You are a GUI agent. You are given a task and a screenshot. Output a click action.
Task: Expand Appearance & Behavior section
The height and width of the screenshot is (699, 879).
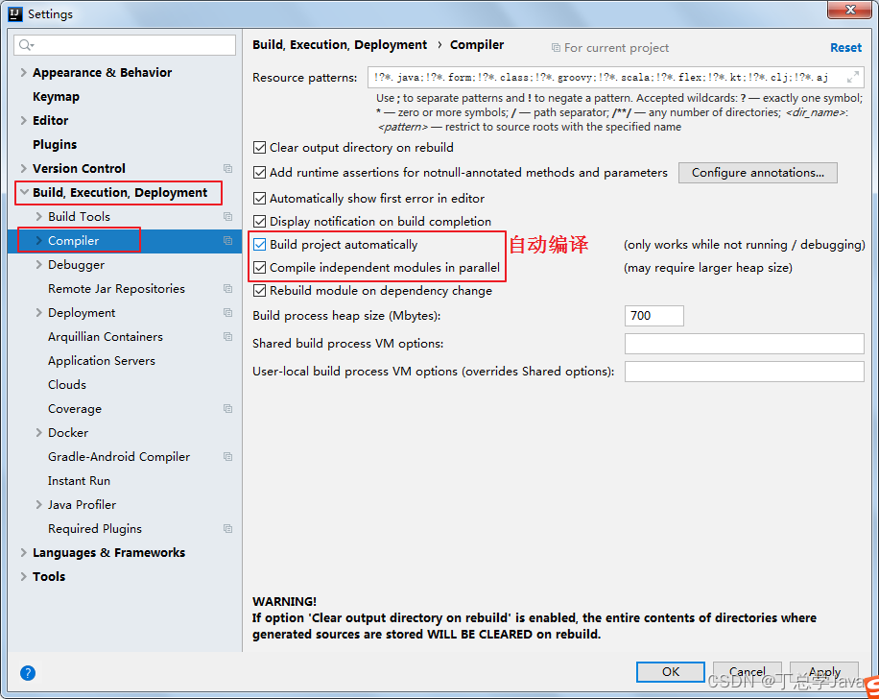23,72
